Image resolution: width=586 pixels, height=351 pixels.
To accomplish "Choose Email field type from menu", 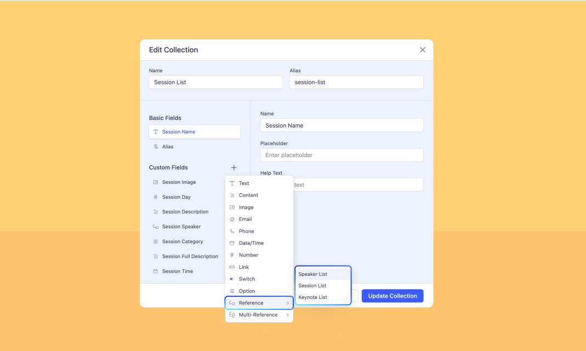I will coord(259,219).
